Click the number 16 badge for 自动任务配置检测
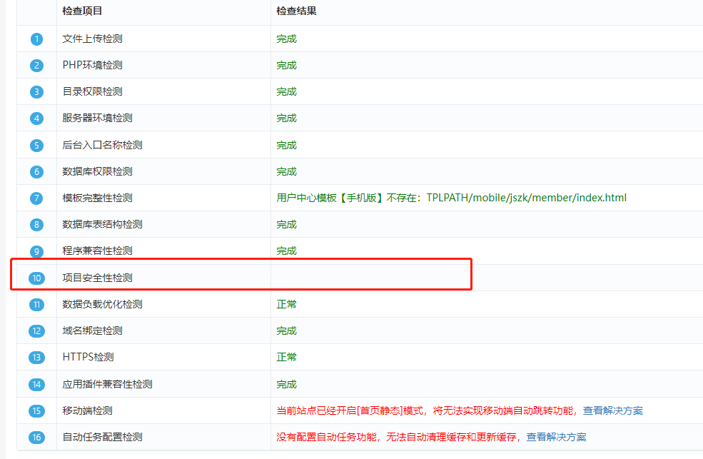The height and width of the screenshot is (459, 703). 37,438
